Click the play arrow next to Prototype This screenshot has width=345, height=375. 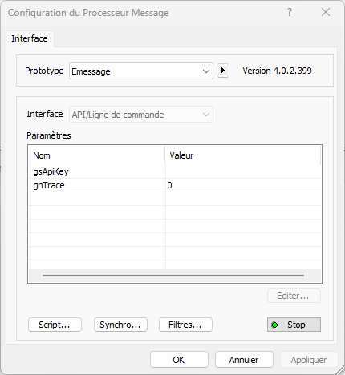[223, 71]
